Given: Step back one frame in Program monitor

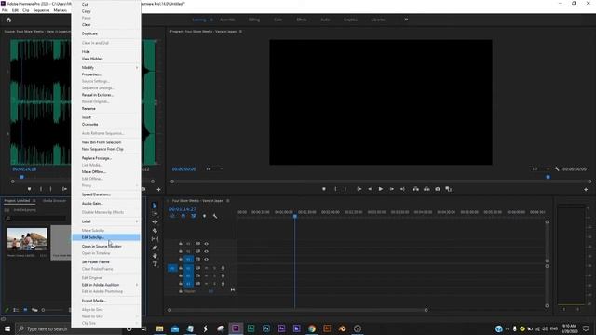Looking at the screenshot, I should click(x=370, y=189).
